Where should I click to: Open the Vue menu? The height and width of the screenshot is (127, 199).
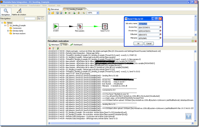(x=15, y=6)
